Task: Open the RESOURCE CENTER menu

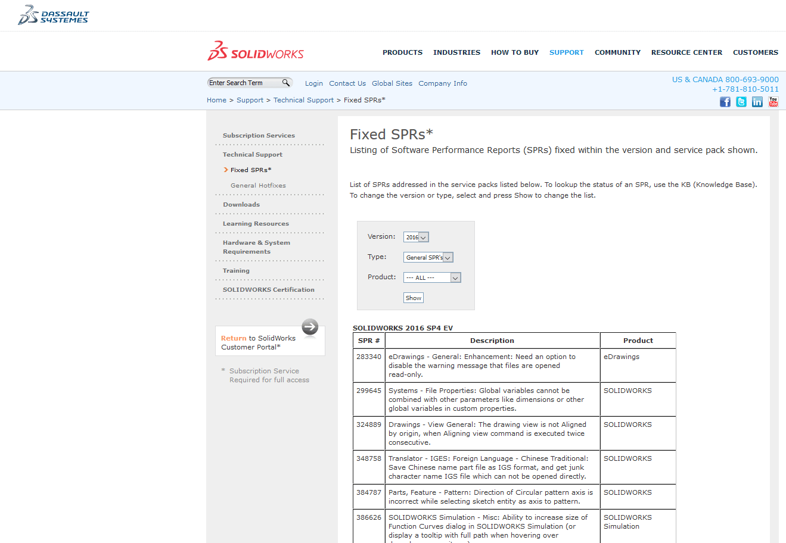Action: [686, 52]
